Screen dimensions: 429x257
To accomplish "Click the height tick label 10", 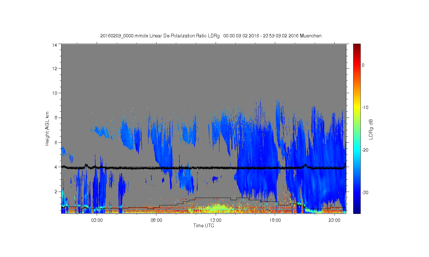I will [54, 93].
